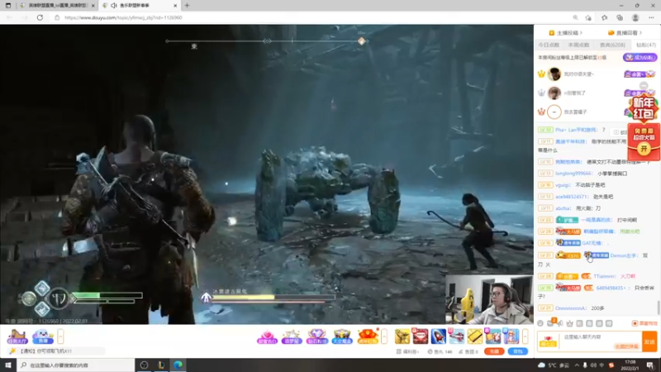Expand the activity list arrow beside red envelope
The image size is (661, 372).
(384, 336)
